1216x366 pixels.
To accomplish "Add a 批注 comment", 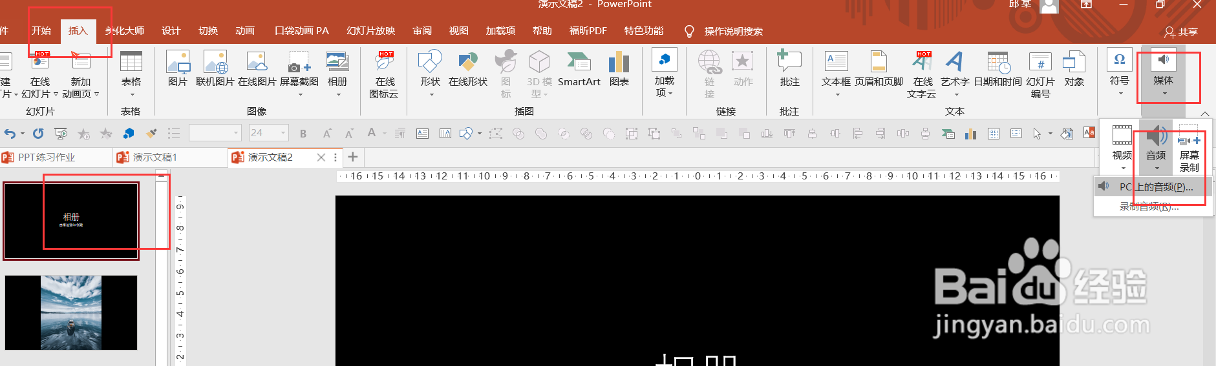I will pyautogui.click(x=789, y=68).
